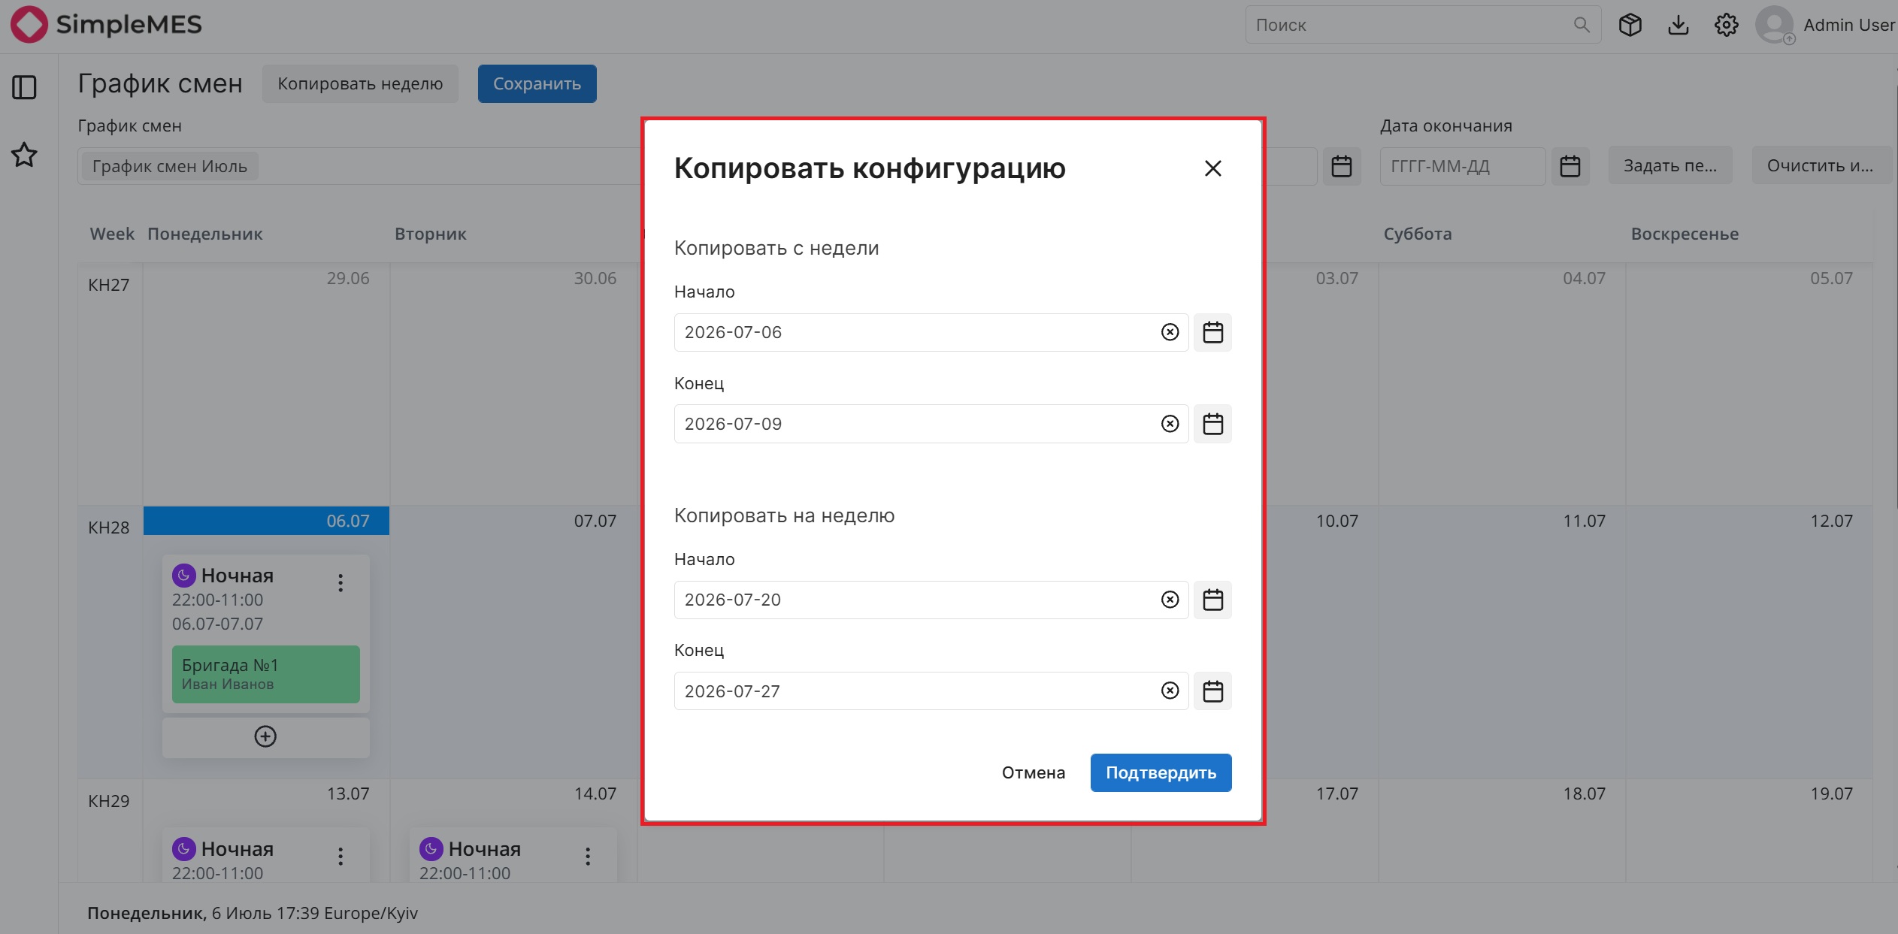
Task: Click the Сохранить button
Action: click(537, 83)
